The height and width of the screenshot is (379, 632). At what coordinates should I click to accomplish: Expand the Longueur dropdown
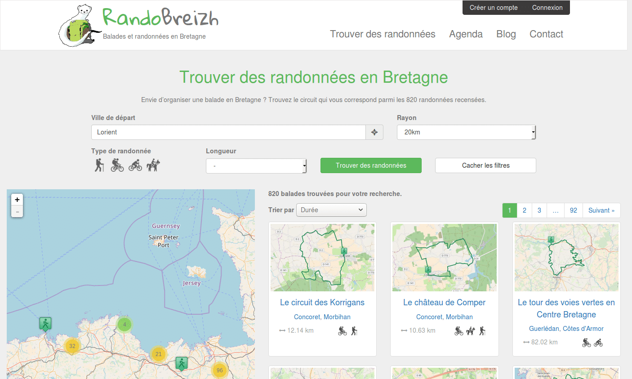click(x=256, y=166)
